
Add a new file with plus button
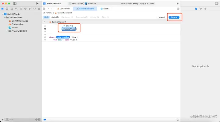point(2,120)
